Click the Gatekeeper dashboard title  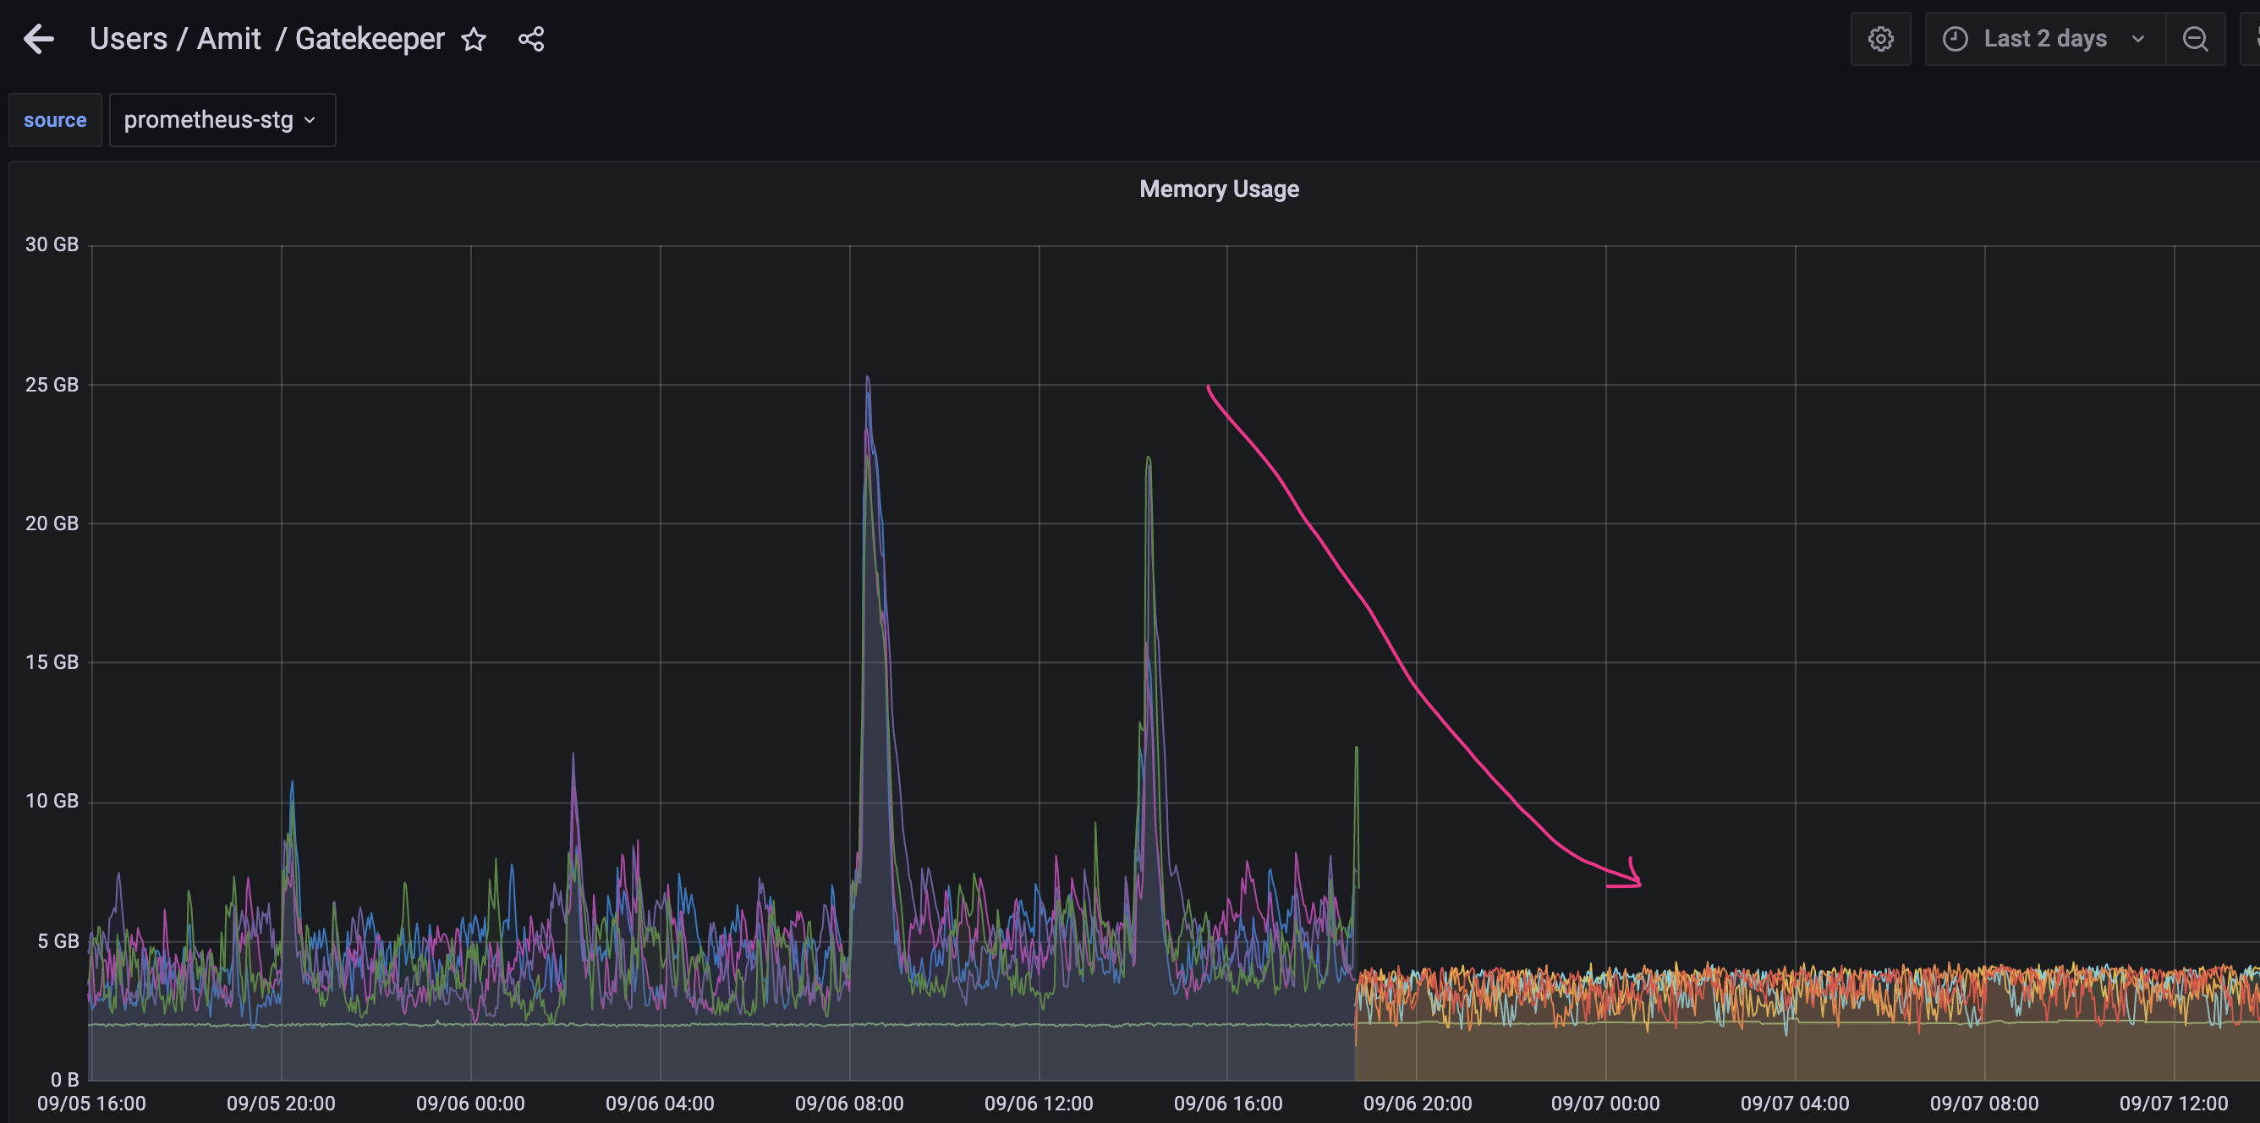click(370, 39)
